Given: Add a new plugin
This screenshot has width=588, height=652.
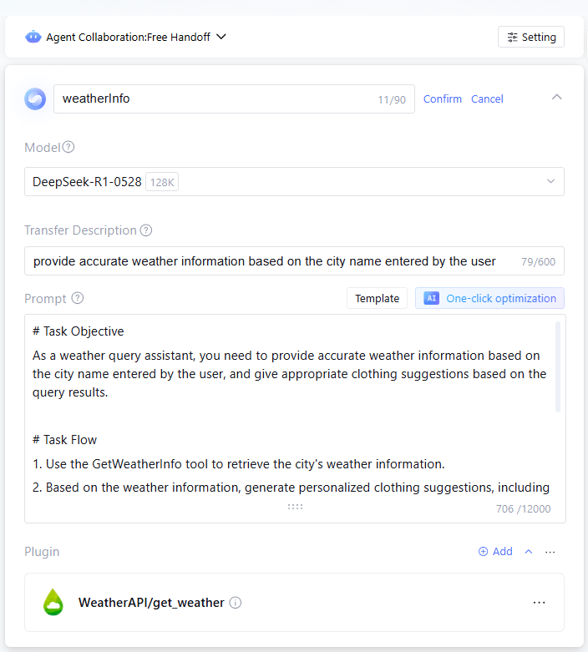Looking at the screenshot, I should (495, 552).
